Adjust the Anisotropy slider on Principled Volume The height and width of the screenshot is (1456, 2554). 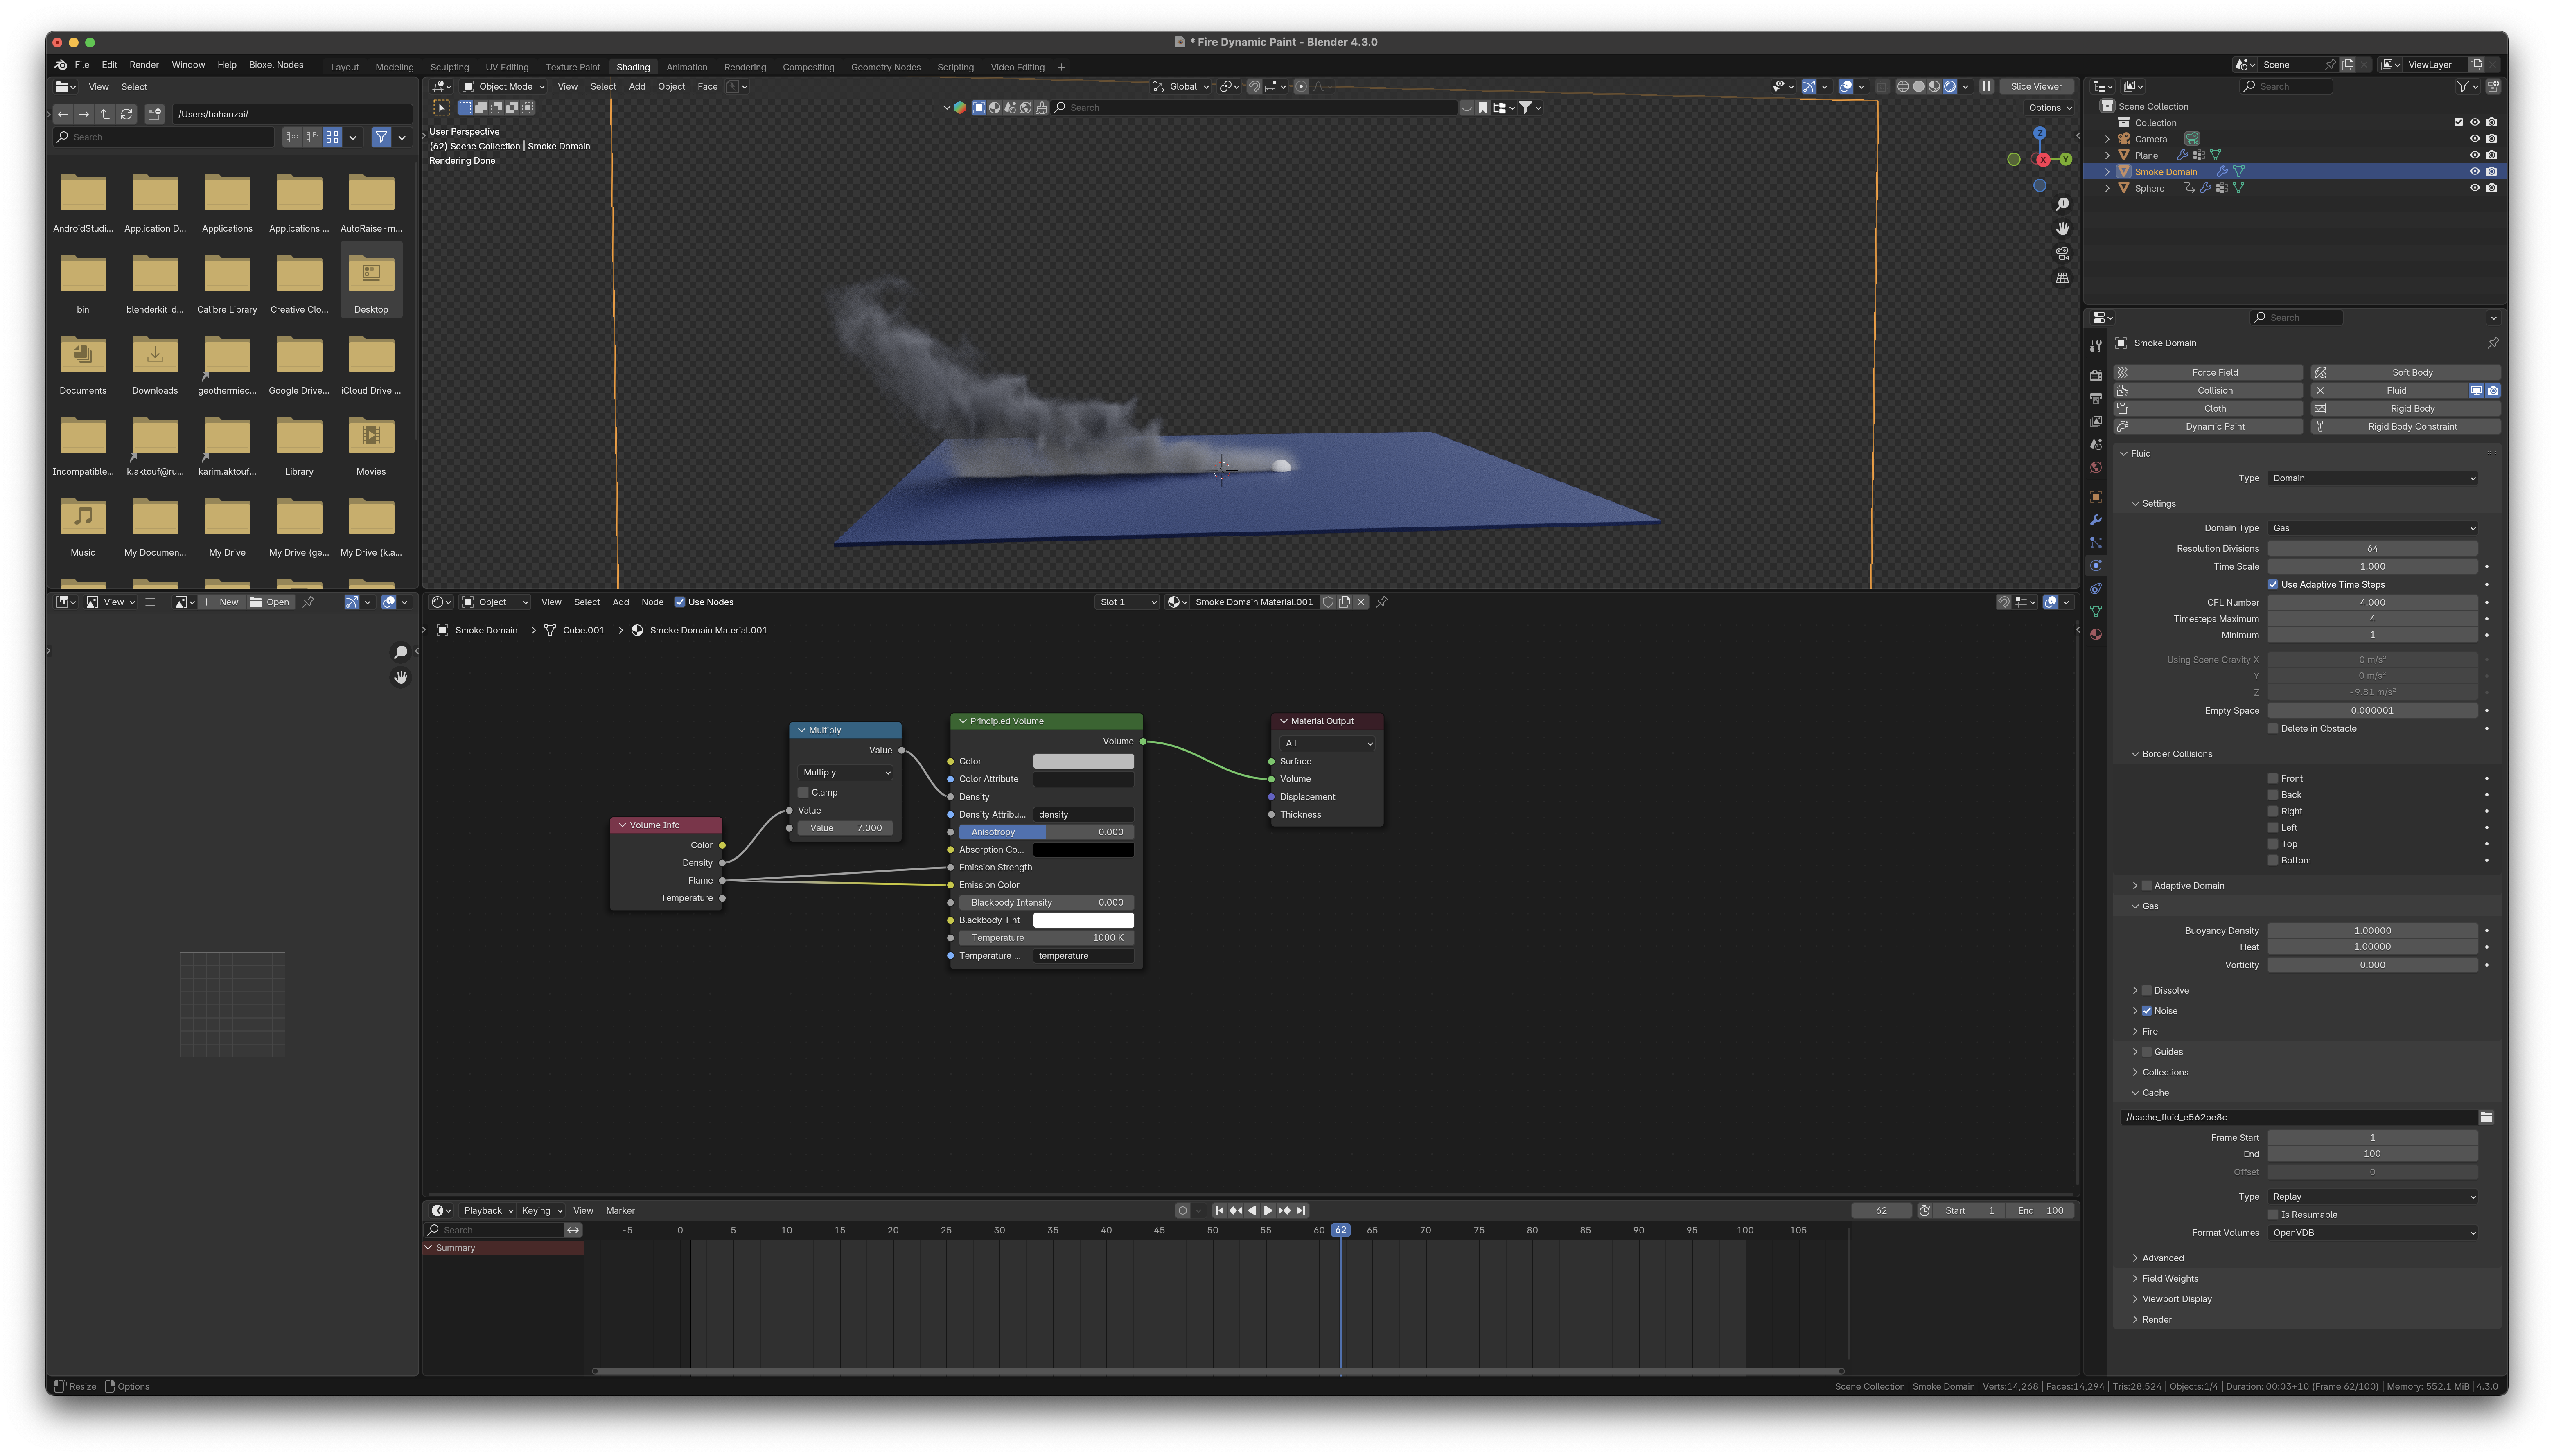click(x=1046, y=832)
